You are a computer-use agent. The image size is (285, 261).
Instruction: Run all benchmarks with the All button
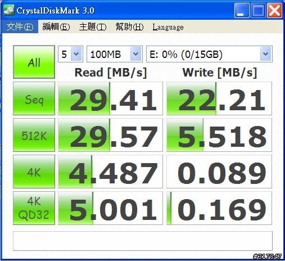click(34, 62)
